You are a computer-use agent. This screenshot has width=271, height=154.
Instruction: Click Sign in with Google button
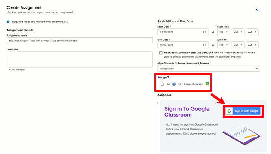point(243,111)
